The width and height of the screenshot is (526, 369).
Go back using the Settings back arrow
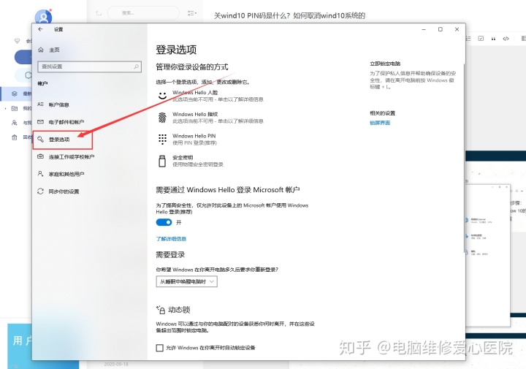(41, 29)
